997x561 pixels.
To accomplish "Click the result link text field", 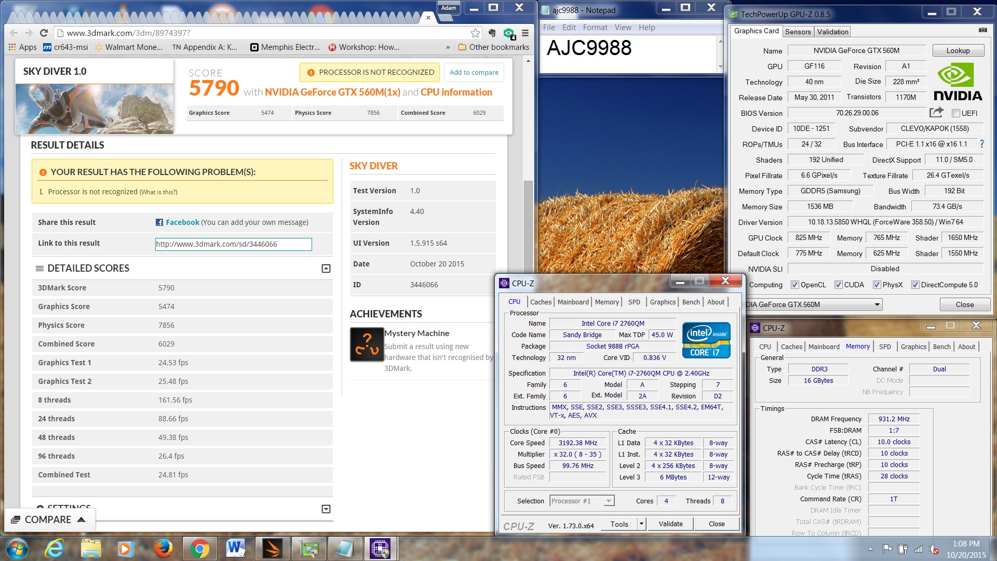I will click(x=233, y=244).
